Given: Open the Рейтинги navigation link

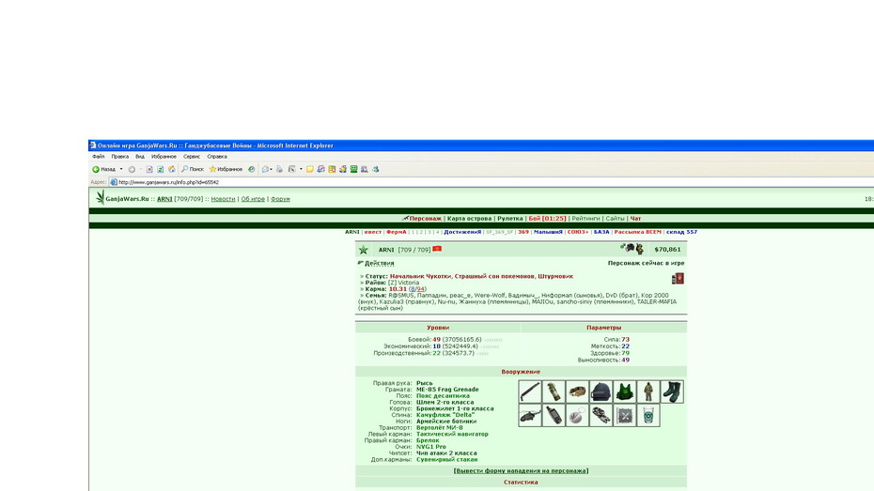Looking at the screenshot, I should 585,219.
